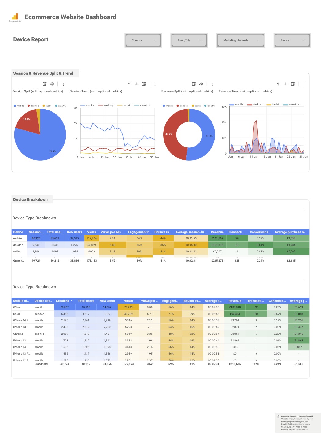Click the person icon in the footer contact card
Screen dimensions: 321x436
(279, 416)
